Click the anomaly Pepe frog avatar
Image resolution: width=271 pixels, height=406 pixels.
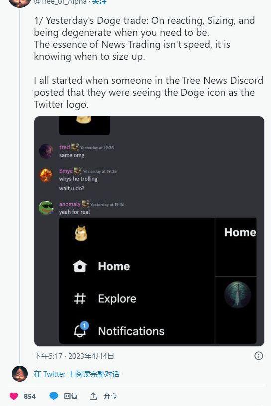pos(46,208)
